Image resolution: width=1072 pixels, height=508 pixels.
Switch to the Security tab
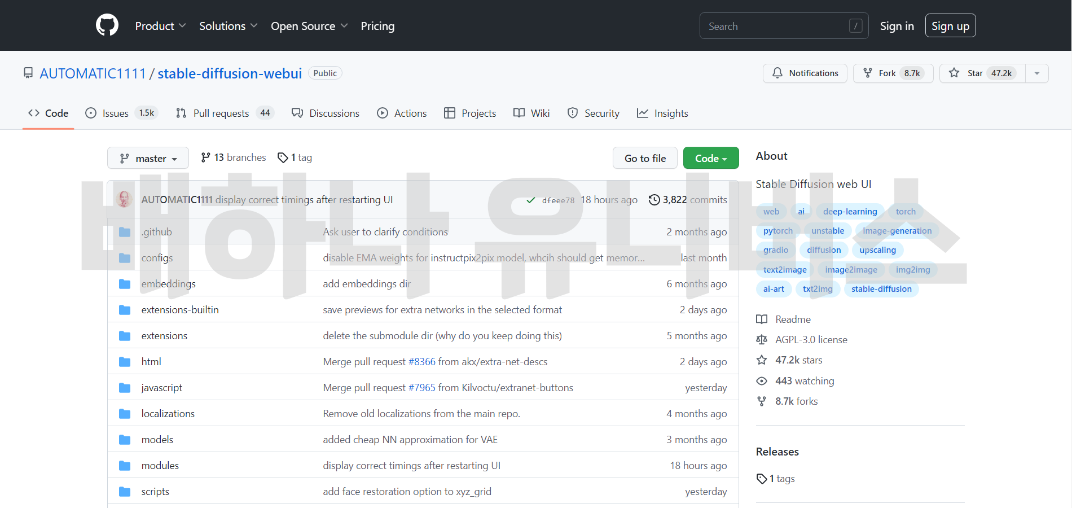click(593, 113)
